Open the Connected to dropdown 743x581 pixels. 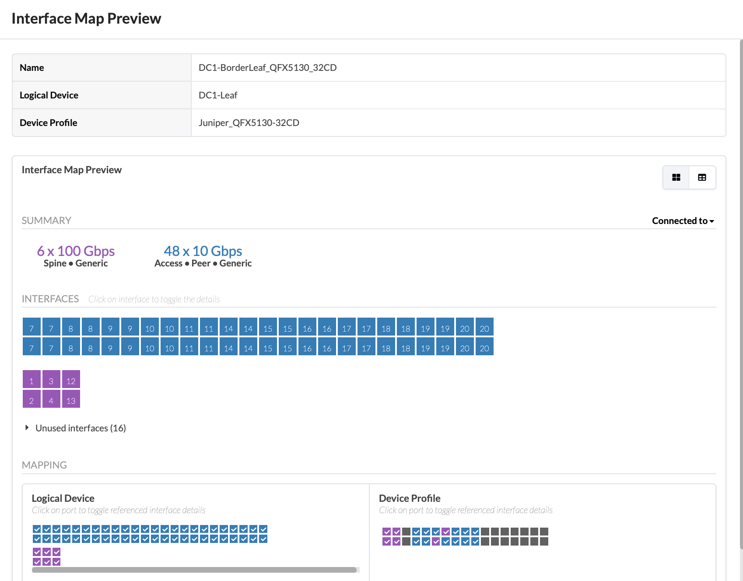click(683, 221)
